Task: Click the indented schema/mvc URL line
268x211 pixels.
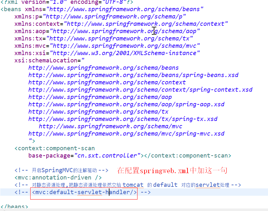Action: [110, 126]
